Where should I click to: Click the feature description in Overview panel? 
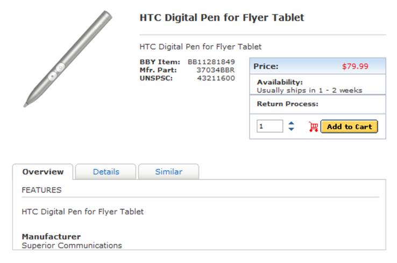pos(82,211)
